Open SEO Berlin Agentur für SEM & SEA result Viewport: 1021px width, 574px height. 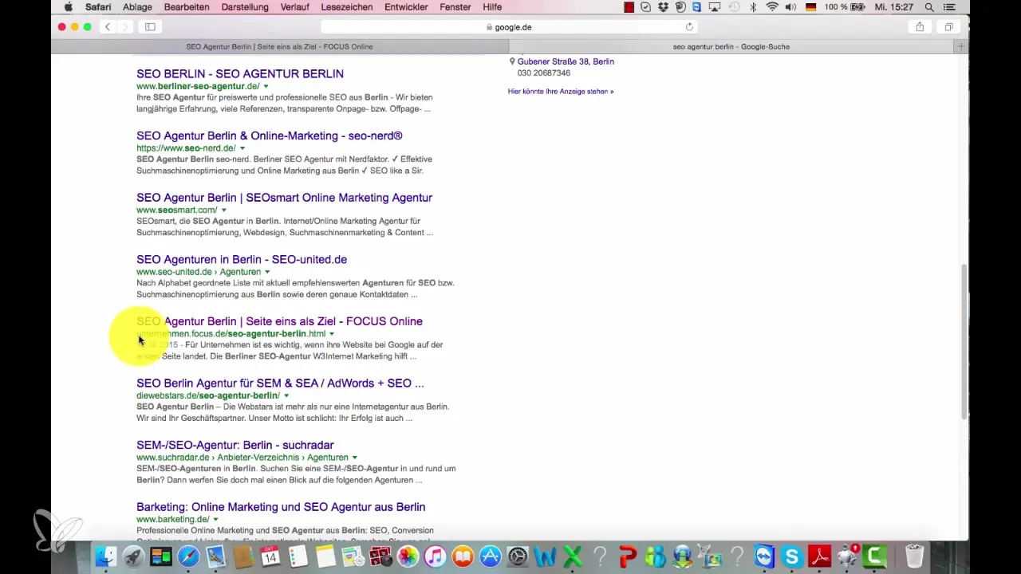[280, 383]
